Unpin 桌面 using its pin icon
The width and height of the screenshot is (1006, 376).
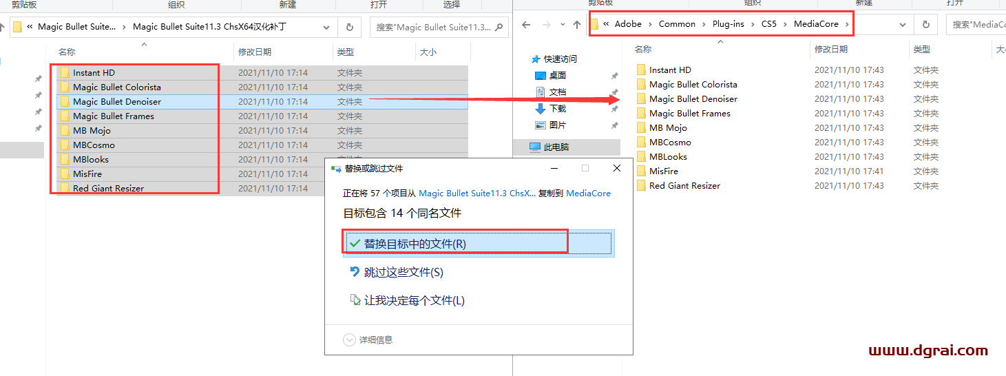pos(614,76)
